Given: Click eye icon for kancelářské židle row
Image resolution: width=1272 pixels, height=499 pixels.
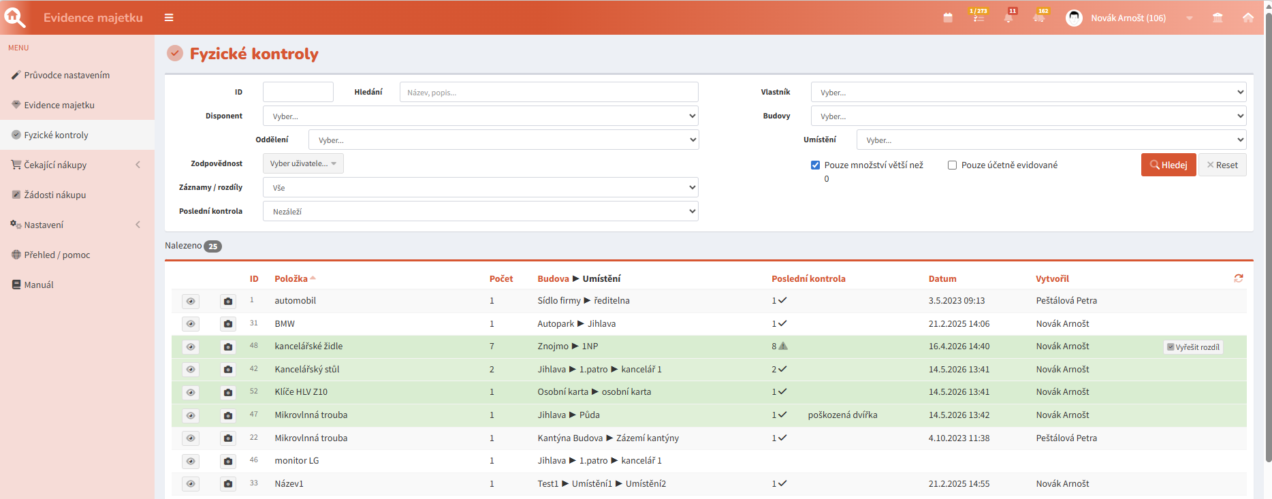Looking at the screenshot, I should [x=191, y=347].
